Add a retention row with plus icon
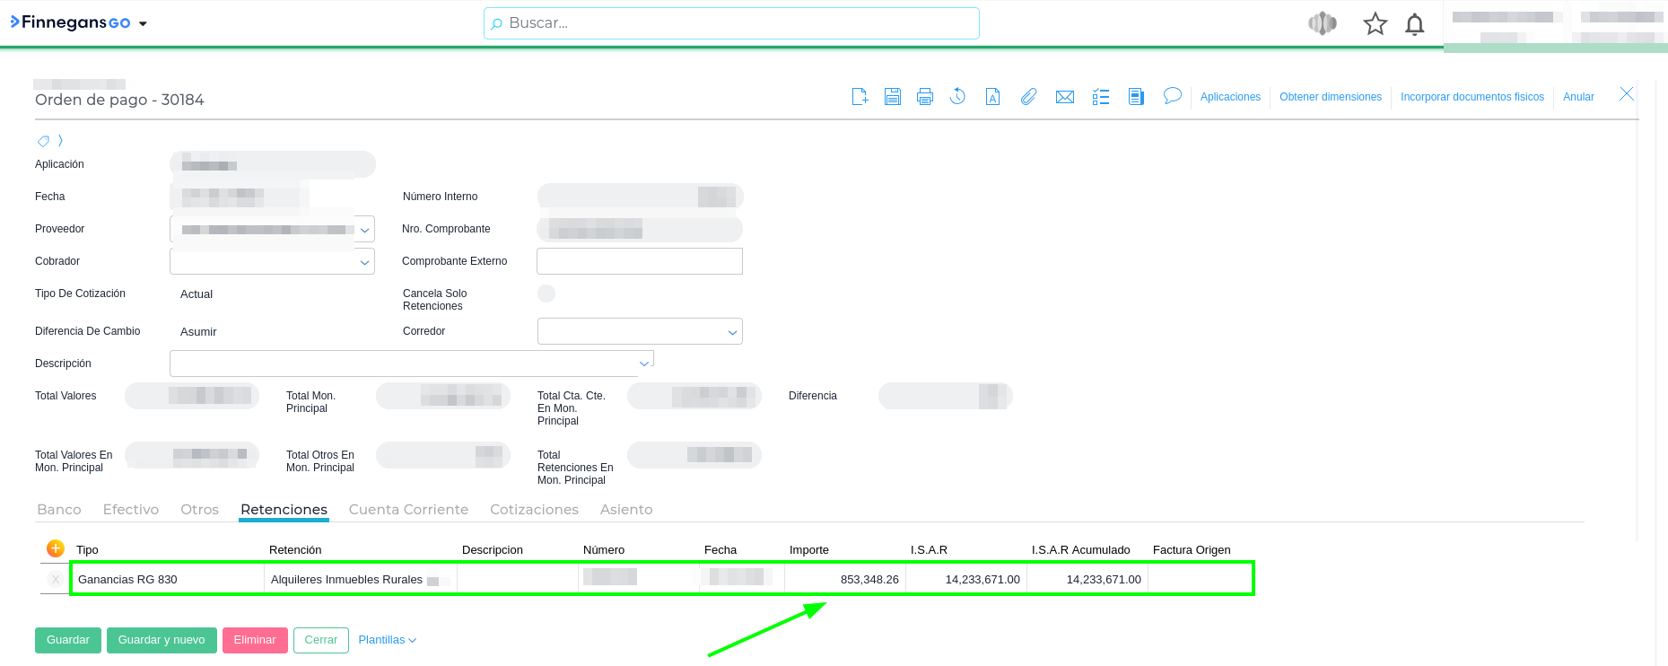Image resolution: width=1668 pixels, height=666 pixels. point(56,548)
